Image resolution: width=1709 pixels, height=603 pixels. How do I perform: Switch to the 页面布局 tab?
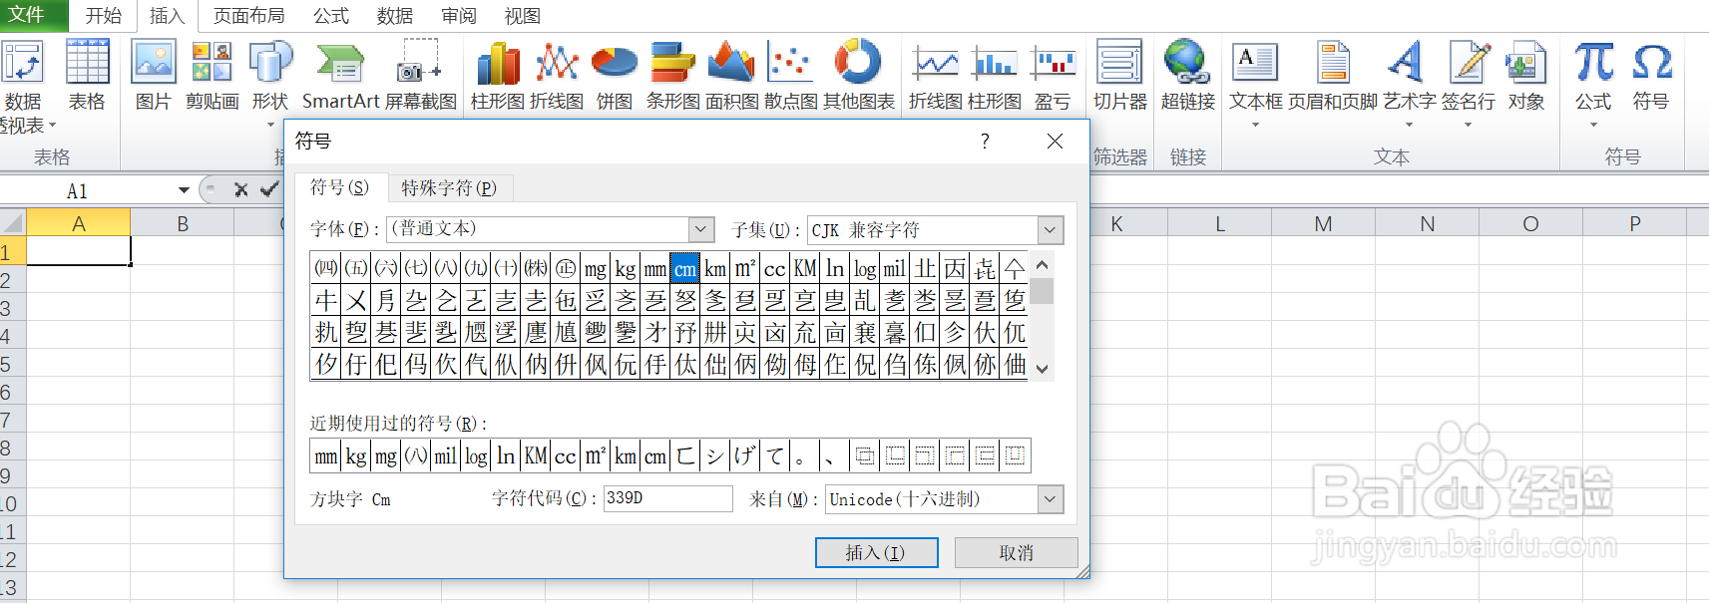click(x=249, y=16)
